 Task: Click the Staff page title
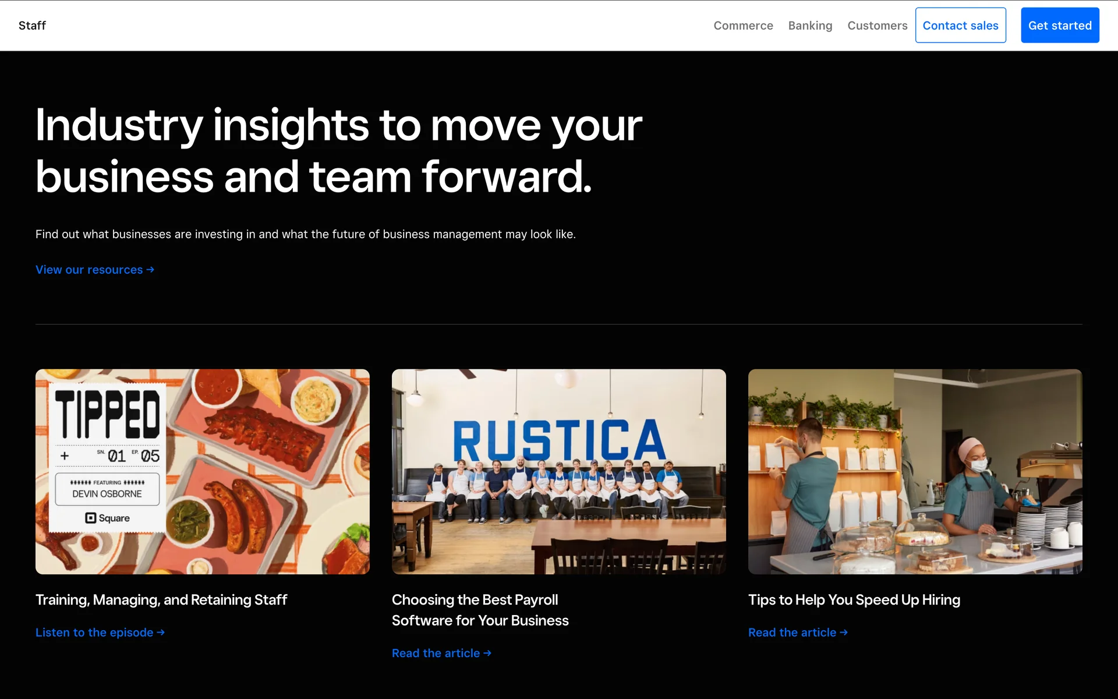32,26
